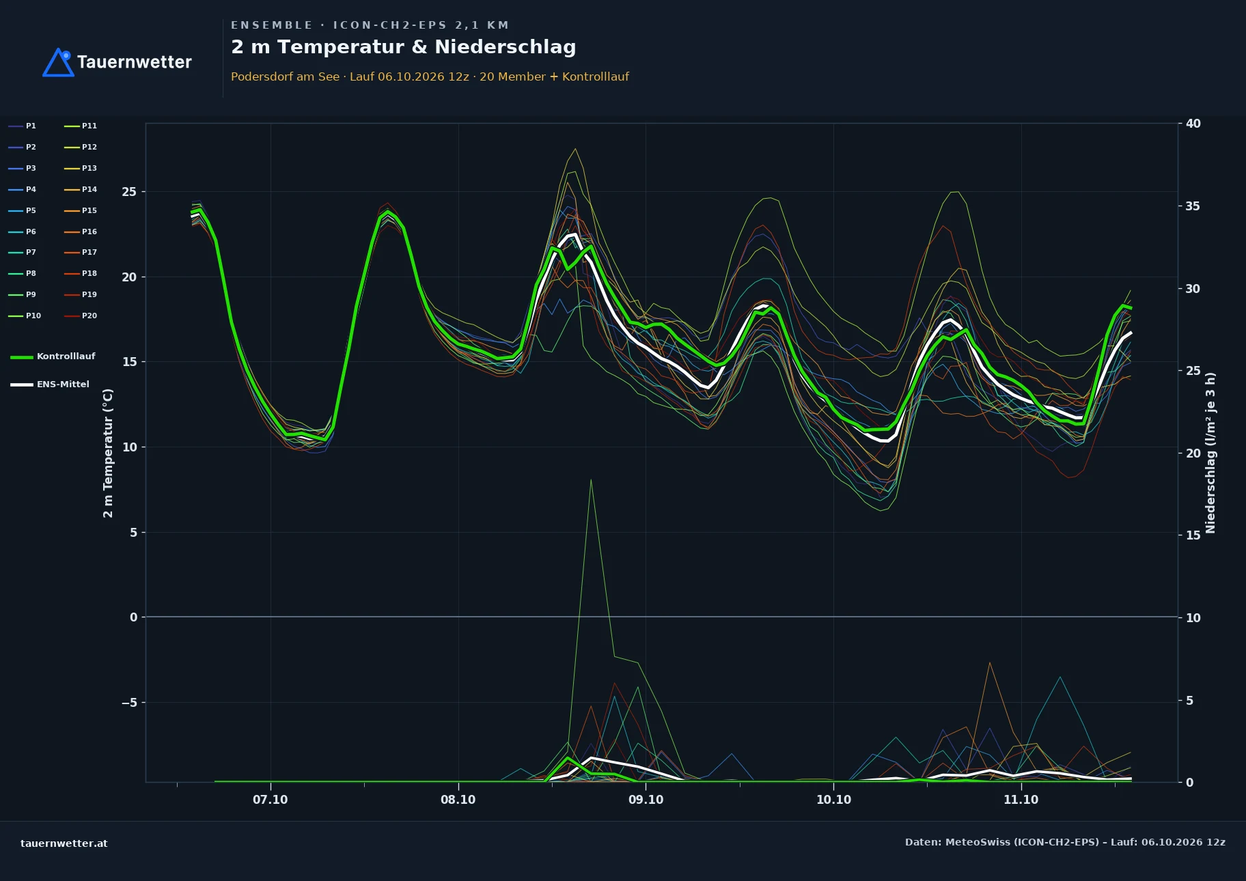Click the 40 precipitation axis tick label

tap(1193, 124)
